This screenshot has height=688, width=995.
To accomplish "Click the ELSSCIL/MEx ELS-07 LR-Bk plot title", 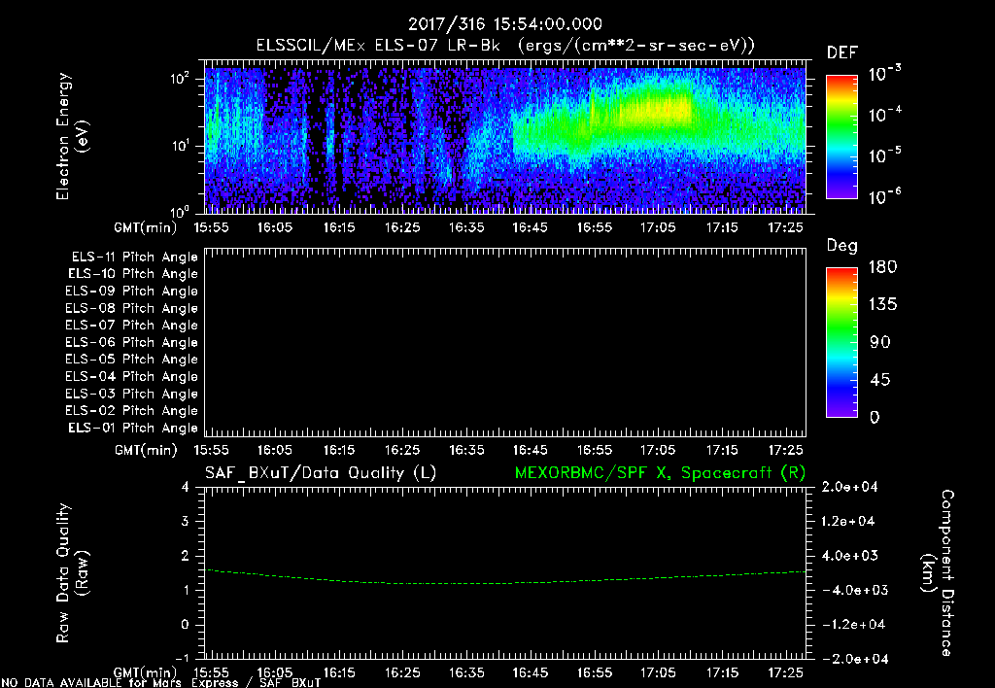I will 505,46.
